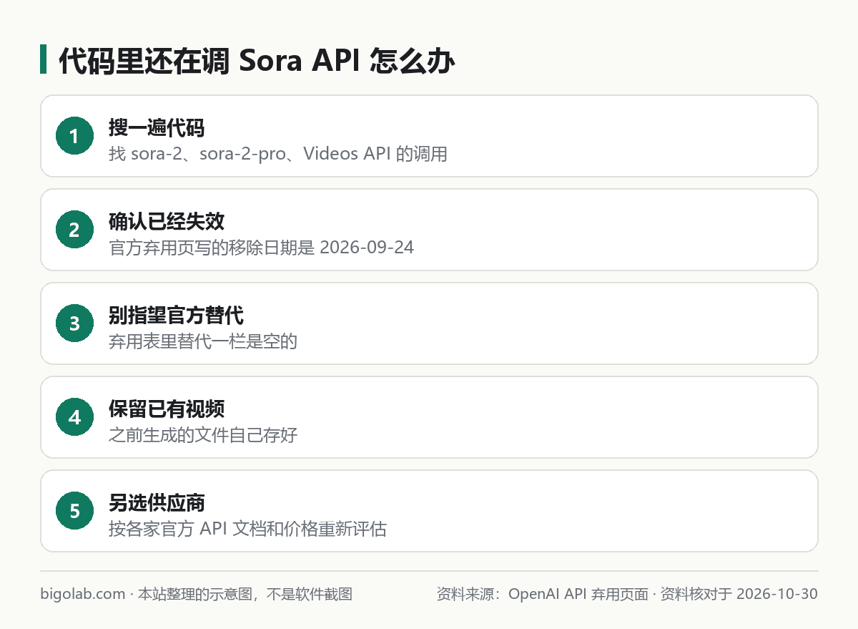Click the bigolab.com footer text
Image resolution: width=858 pixels, height=629 pixels.
pyautogui.click(x=83, y=594)
